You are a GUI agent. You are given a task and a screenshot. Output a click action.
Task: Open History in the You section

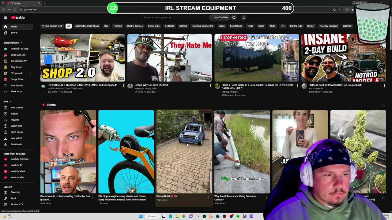click(x=17, y=114)
